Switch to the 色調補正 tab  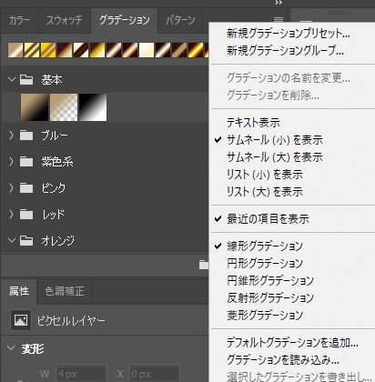click(65, 291)
